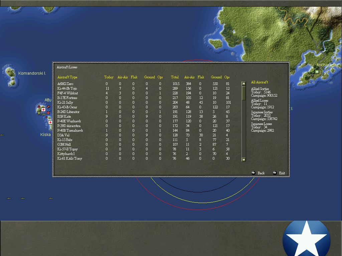Click the Komandorski I. map label
This screenshot has width=342, height=256.
(32, 73)
